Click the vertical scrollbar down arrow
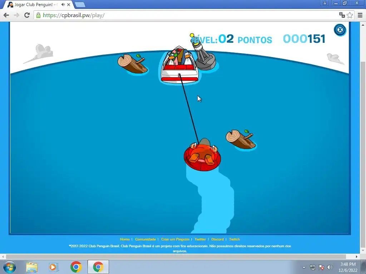366x274 pixels. point(363,251)
